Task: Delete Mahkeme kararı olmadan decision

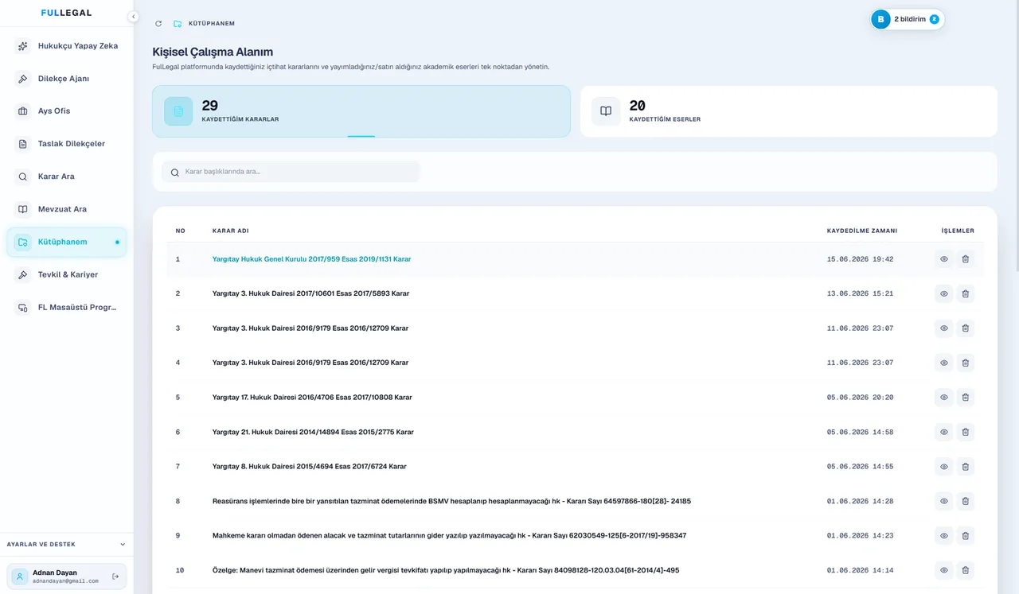Action: [966, 535]
